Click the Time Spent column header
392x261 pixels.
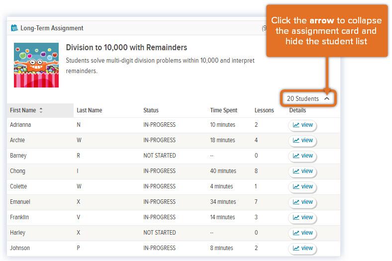(x=223, y=110)
